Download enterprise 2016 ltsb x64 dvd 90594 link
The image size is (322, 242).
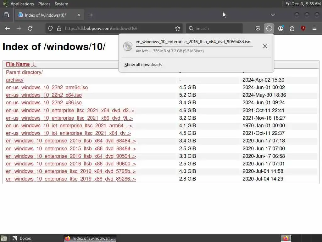coord(71,156)
